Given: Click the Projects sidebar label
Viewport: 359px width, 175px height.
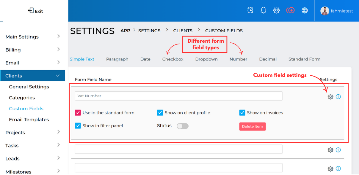Looking at the screenshot, I should pyautogui.click(x=15, y=133).
